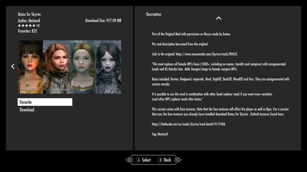This screenshot has width=307, height=172.
Task: Click the 'Favorites: 832' count
Action: (x=27, y=31)
